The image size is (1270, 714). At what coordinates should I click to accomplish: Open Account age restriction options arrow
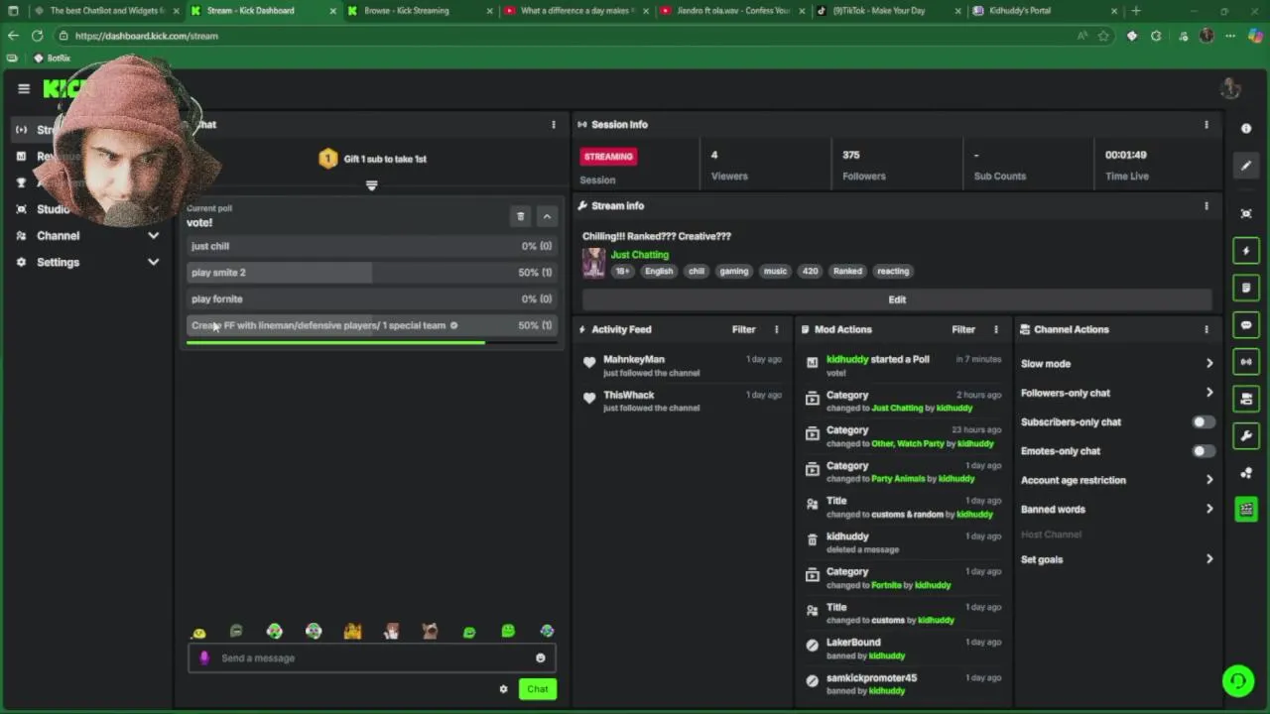(x=1208, y=480)
